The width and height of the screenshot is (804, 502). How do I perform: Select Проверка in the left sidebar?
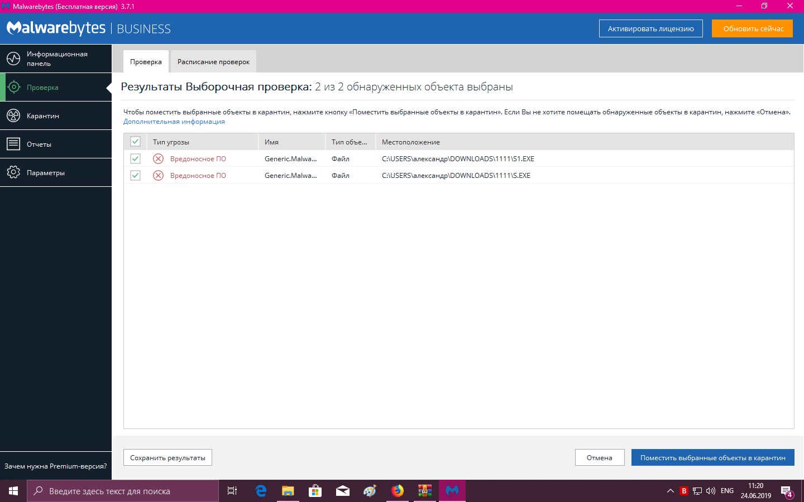(56, 87)
